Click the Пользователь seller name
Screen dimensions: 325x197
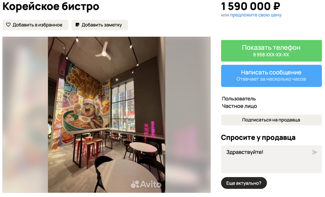coord(239,99)
